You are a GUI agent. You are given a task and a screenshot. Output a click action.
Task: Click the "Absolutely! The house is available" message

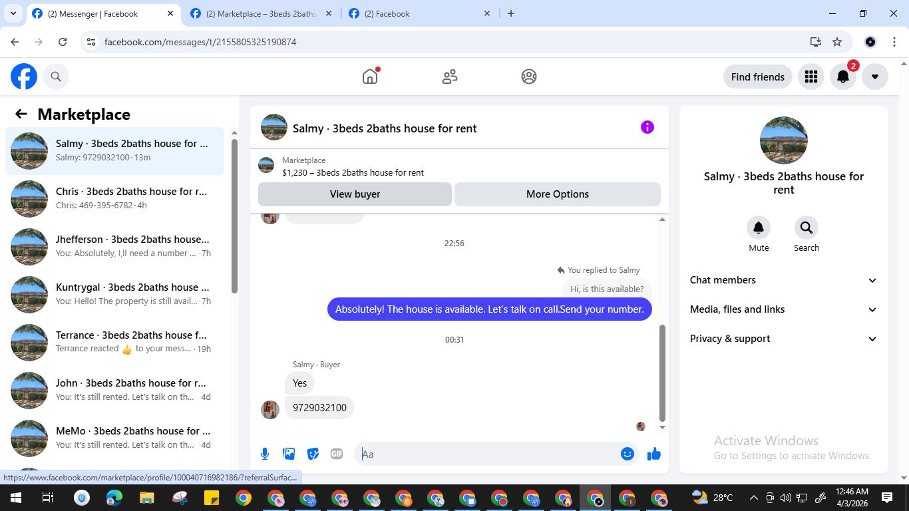490,309
